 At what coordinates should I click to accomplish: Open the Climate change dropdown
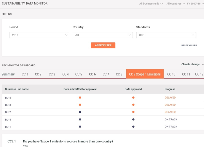[x=192, y=64]
